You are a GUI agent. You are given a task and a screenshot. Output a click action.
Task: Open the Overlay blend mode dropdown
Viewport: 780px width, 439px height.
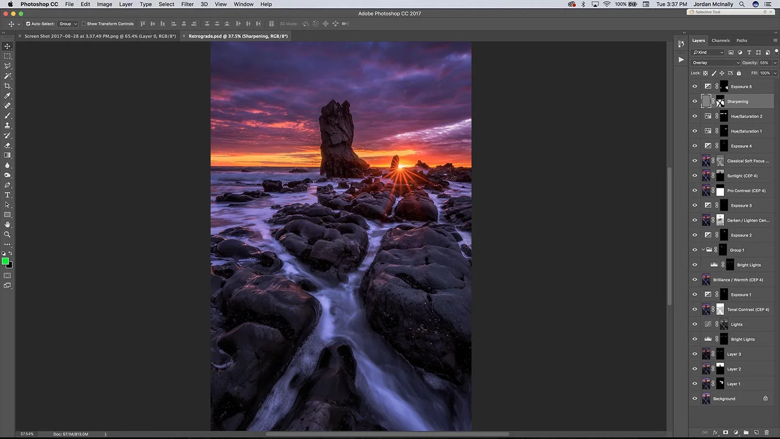[715, 62]
